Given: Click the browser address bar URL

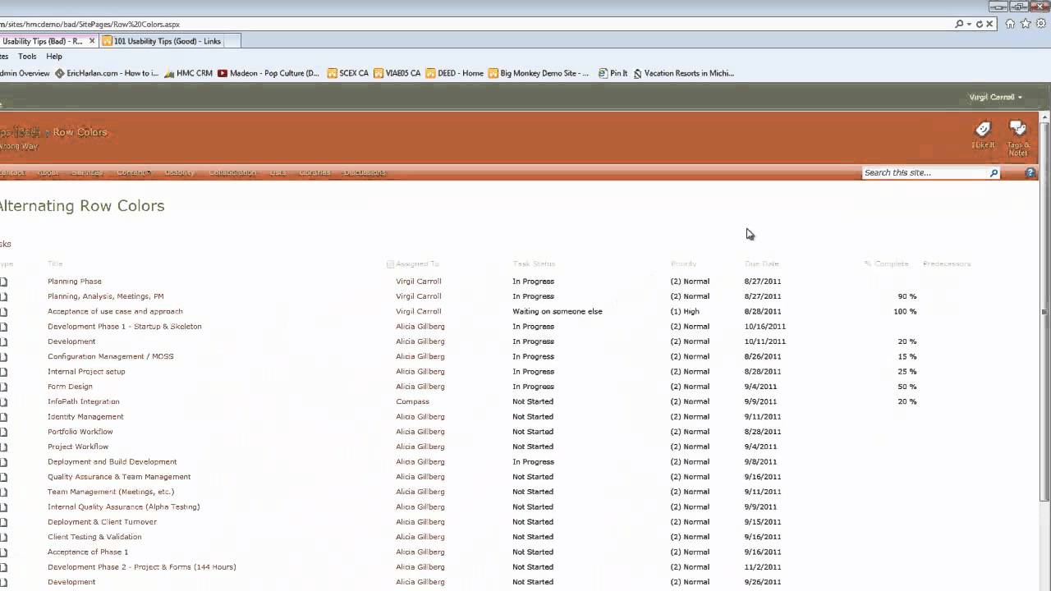Looking at the screenshot, I should click(x=90, y=25).
